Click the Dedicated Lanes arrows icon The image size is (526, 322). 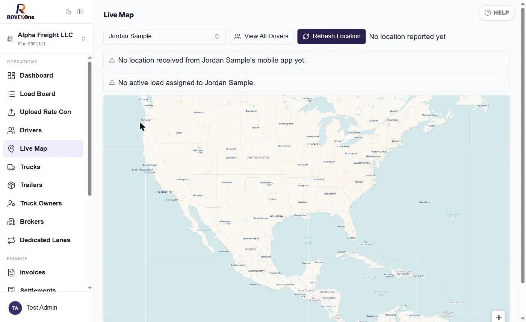11,240
